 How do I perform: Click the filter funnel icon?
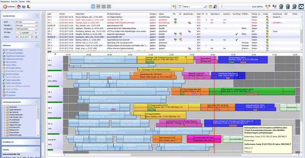click(180, 7)
